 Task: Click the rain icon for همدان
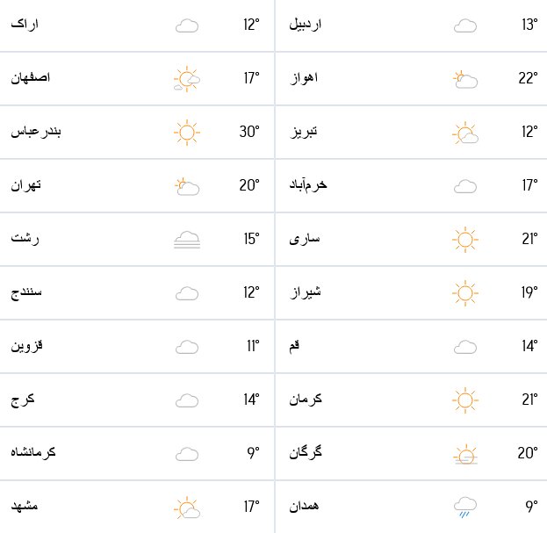click(465, 506)
